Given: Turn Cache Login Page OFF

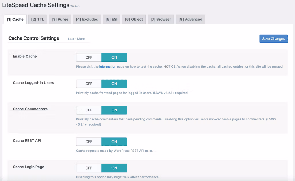Looking at the screenshot, I should tap(89, 168).
